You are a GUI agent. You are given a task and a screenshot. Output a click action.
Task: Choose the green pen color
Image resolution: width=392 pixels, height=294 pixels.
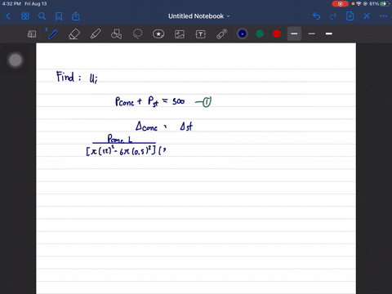(x=260, y=33)
